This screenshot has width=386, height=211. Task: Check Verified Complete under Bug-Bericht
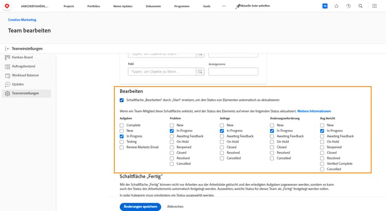tap(322, 164)
